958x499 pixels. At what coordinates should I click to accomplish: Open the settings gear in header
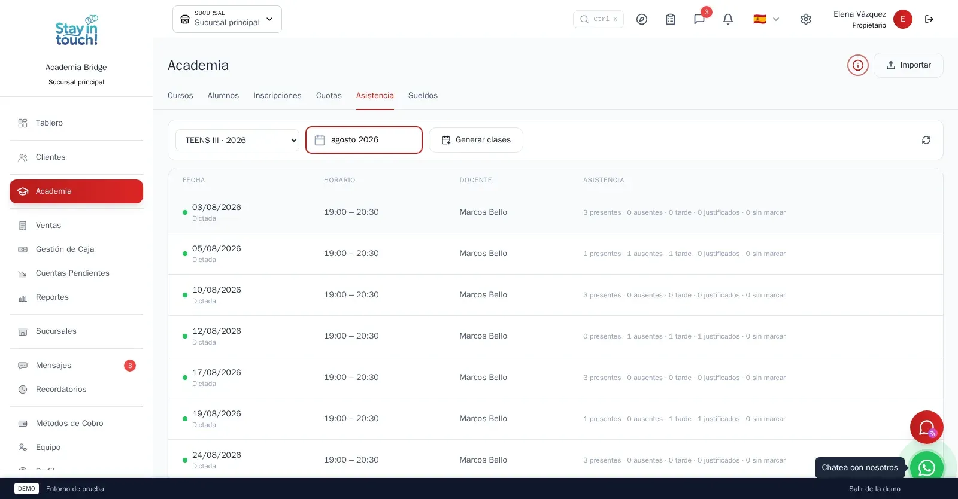(806, 19)
